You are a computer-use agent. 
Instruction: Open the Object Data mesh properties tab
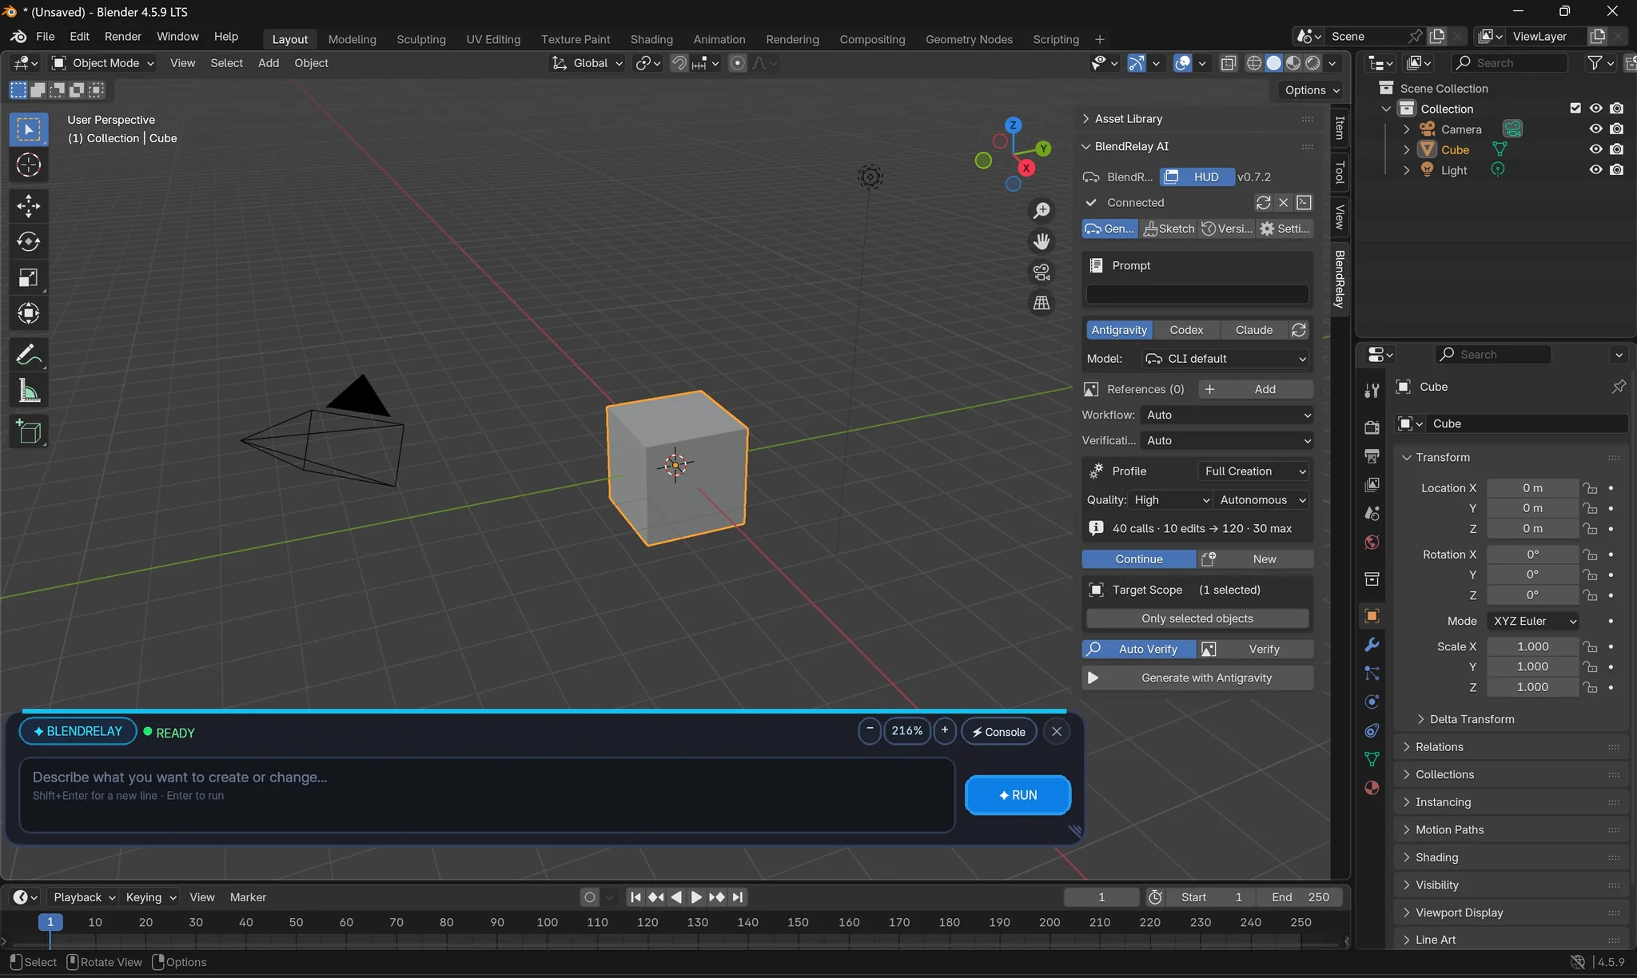pyautogui.click(x=1372, y=759)
